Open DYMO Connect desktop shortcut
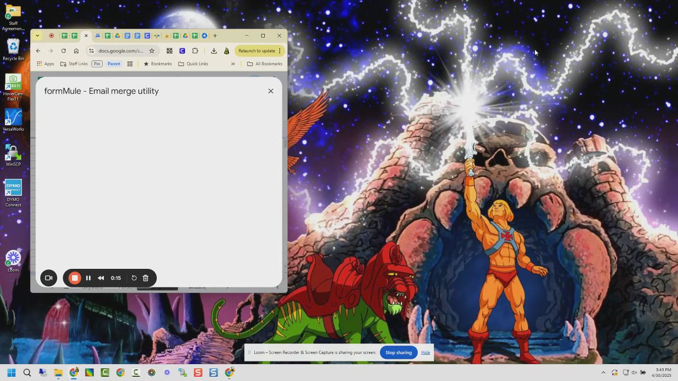678x381 pixels. pos(13,193)
